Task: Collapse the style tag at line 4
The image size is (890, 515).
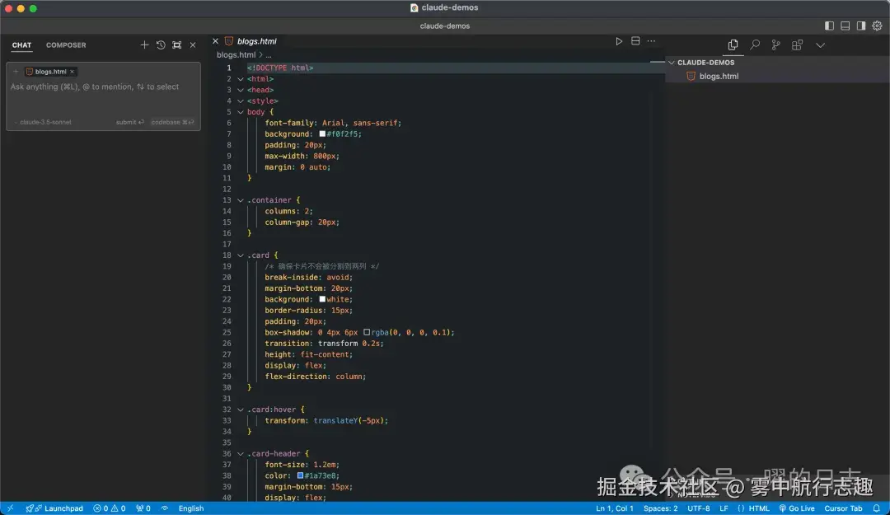Action: coord(241,101)
